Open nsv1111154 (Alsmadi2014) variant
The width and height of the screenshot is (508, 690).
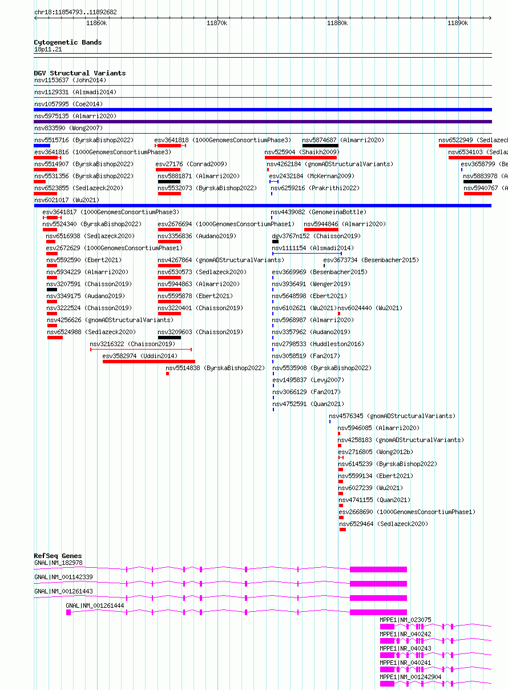tap(313, 248)
